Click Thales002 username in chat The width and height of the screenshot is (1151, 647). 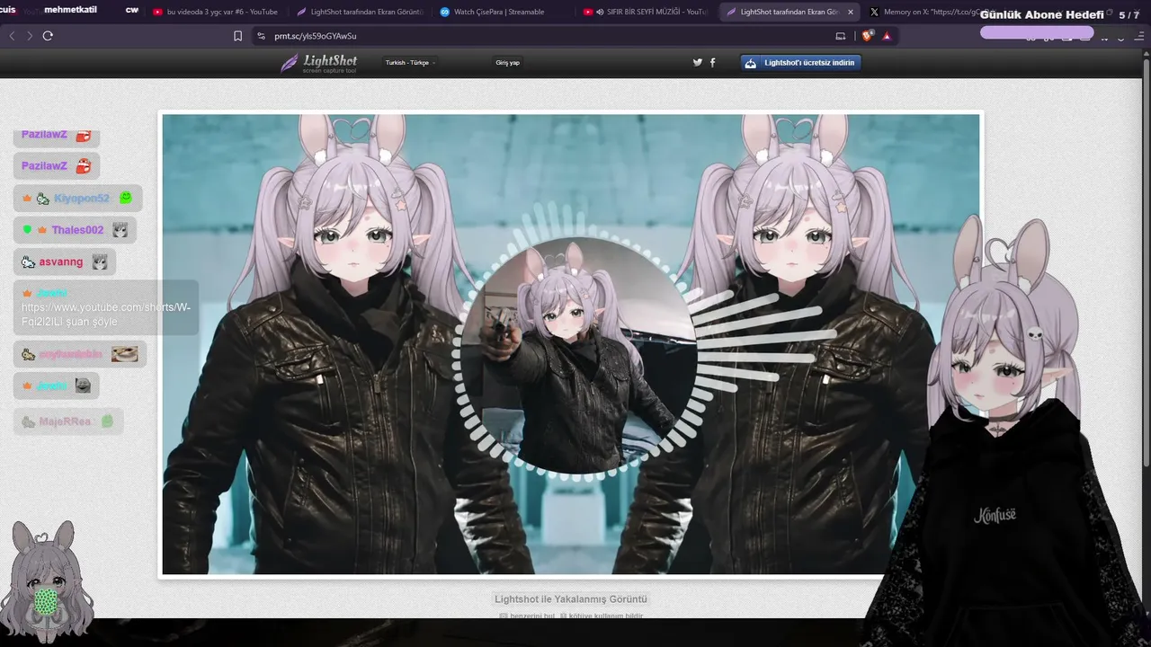(x=77, y=230)
